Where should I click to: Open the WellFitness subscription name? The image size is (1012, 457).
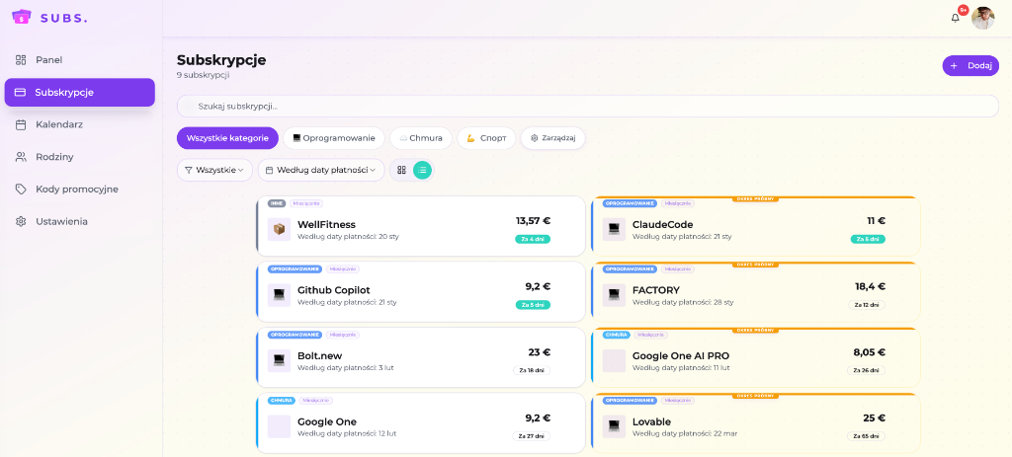click(x=326, y=224)
